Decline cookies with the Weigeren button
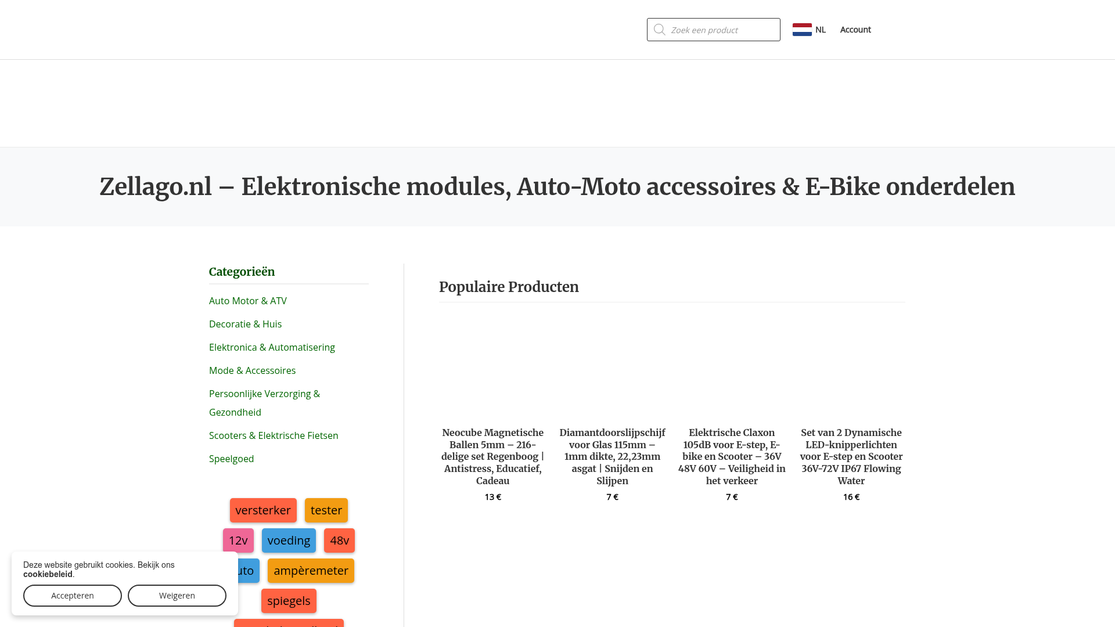 (177, 596)
